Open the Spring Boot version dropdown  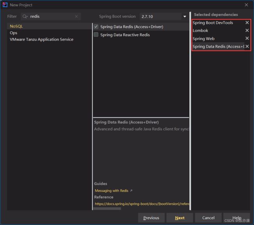pyautogui.click(x=184, y=16)
